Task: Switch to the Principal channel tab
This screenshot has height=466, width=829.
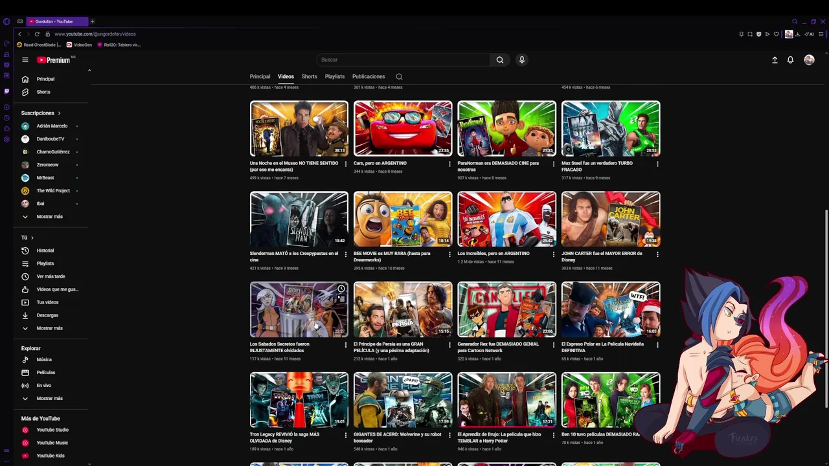Action: (x=260, y=76)
